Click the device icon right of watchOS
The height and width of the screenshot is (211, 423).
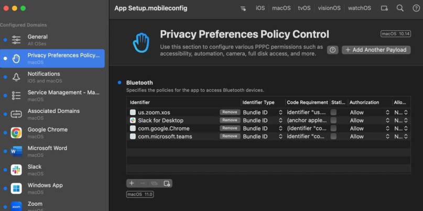(384, 8)
